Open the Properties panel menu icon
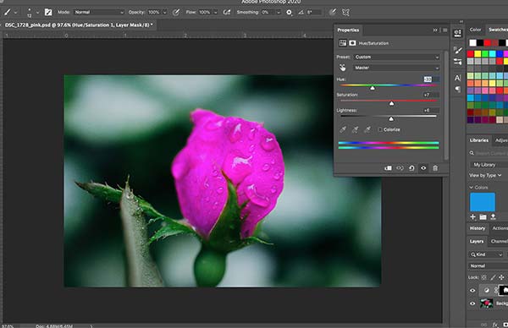This screenshot has height=328, width=508. [444, 30]
